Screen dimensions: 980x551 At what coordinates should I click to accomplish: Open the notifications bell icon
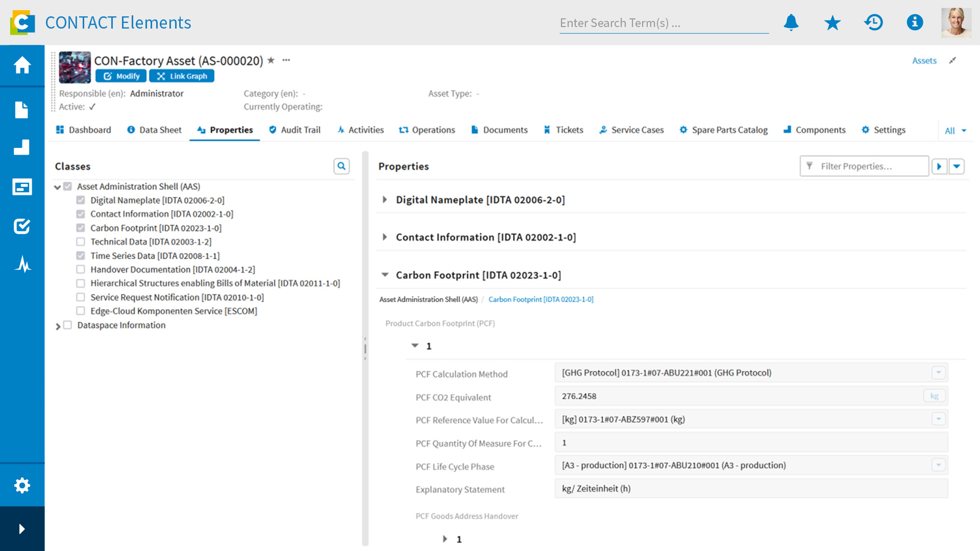click(x=791, y=22)
